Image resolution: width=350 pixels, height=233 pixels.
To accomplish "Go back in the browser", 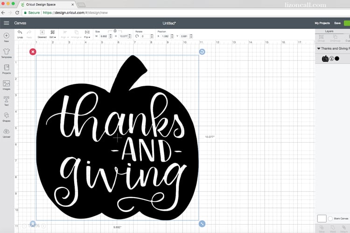I will coord(3,13).
